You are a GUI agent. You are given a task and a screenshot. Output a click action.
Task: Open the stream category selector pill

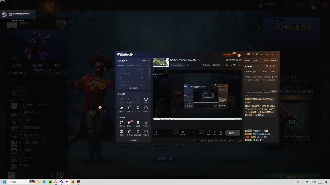[178, 65]
